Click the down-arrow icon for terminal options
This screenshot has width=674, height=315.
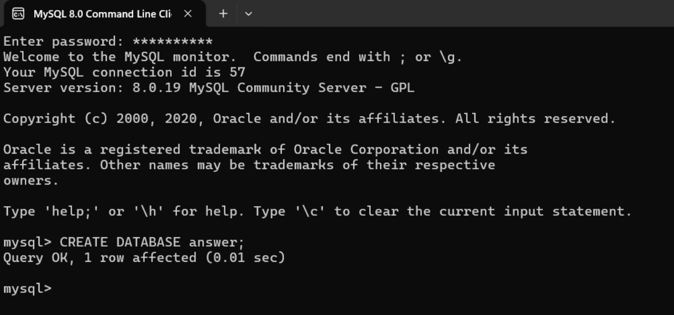coord(248,14)
